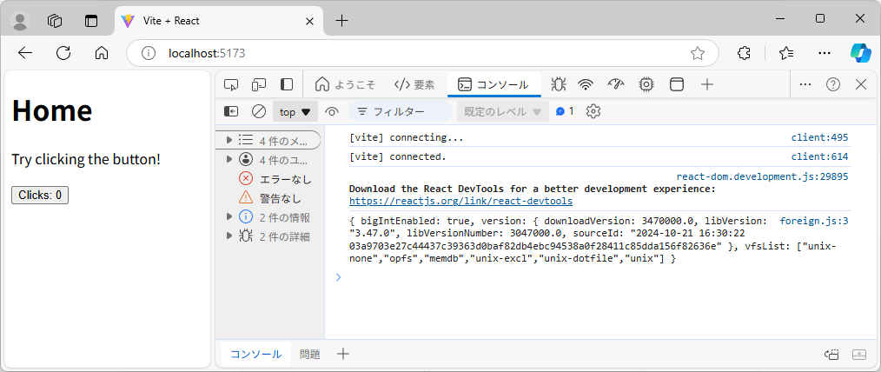The width and height of the screenshot is (881, 372).
Task: Go to browser home page
Action: 102,53
